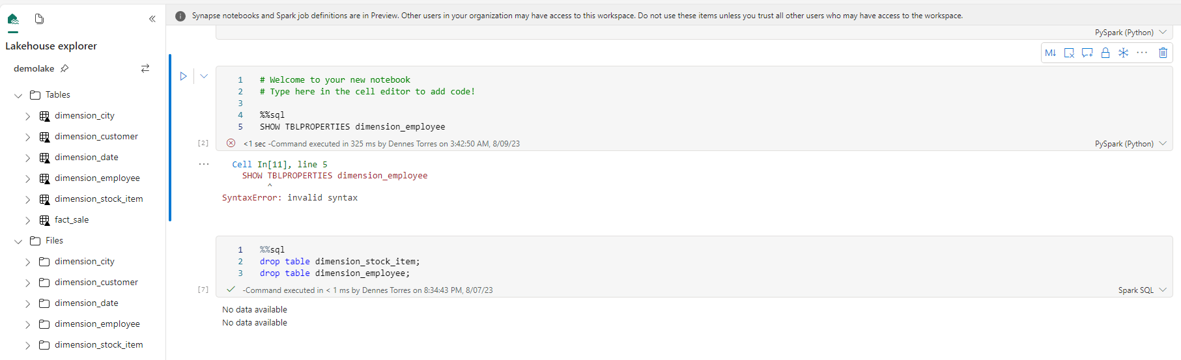Click the Files folder icon
Viewport: 1181px width, 360px height.
coord(35,241)
